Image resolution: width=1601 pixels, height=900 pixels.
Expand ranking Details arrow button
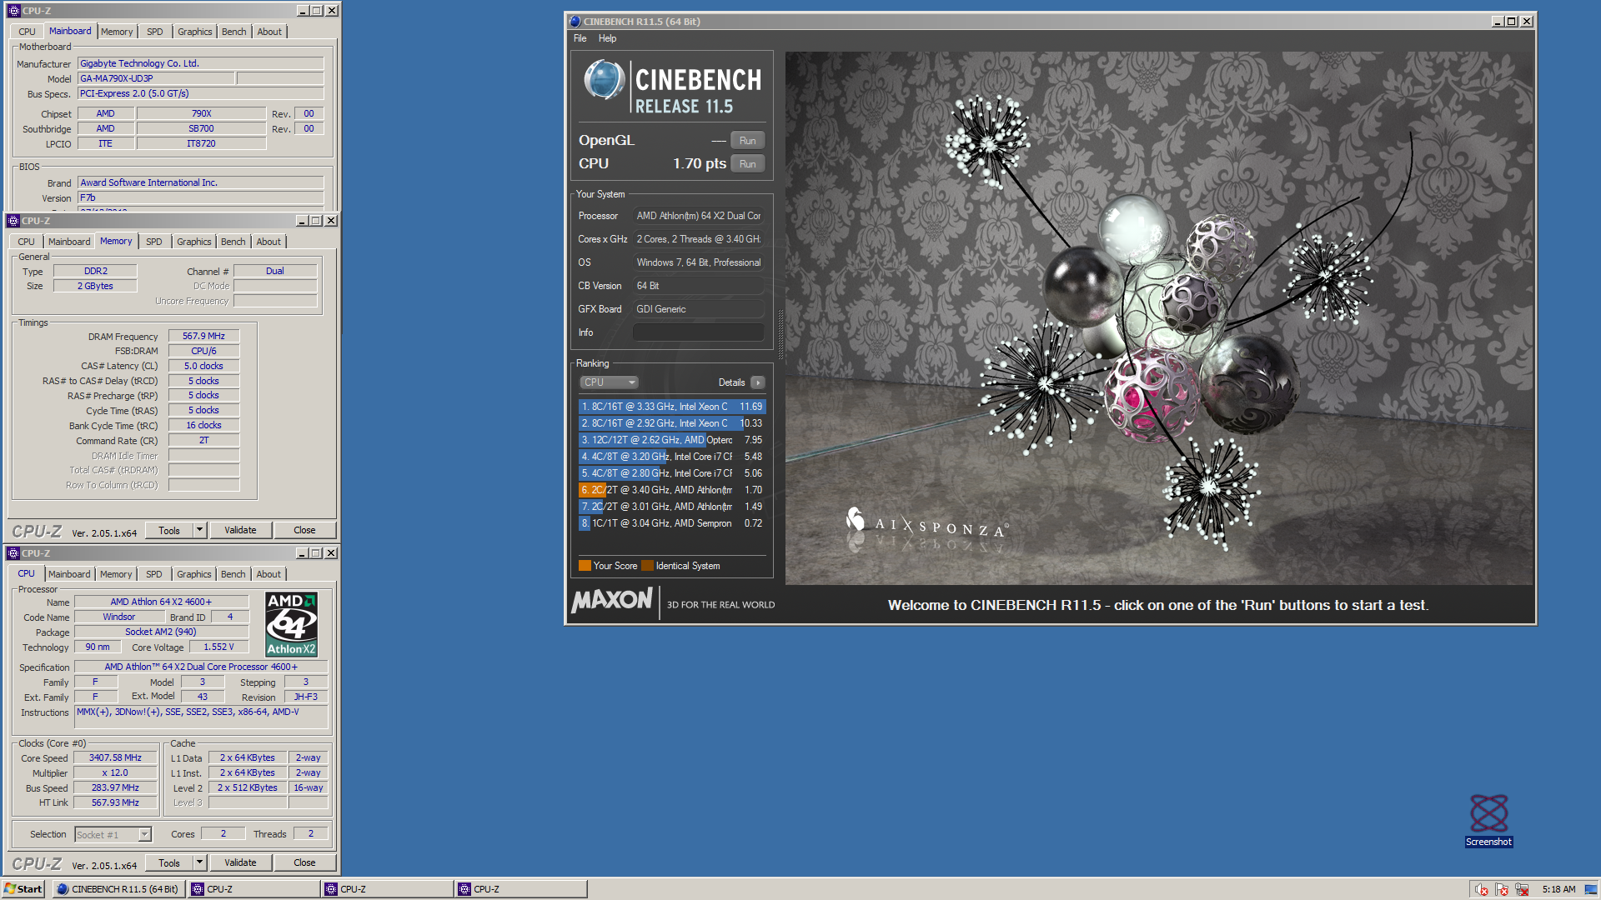click(x=757, y=382)
